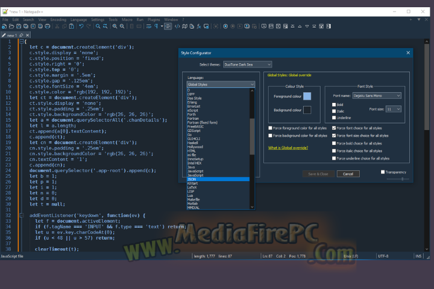The height and width of the screenshot is (289, 434).
Task: Click the Close document toolbar icon
Action: tap(33, 26)
